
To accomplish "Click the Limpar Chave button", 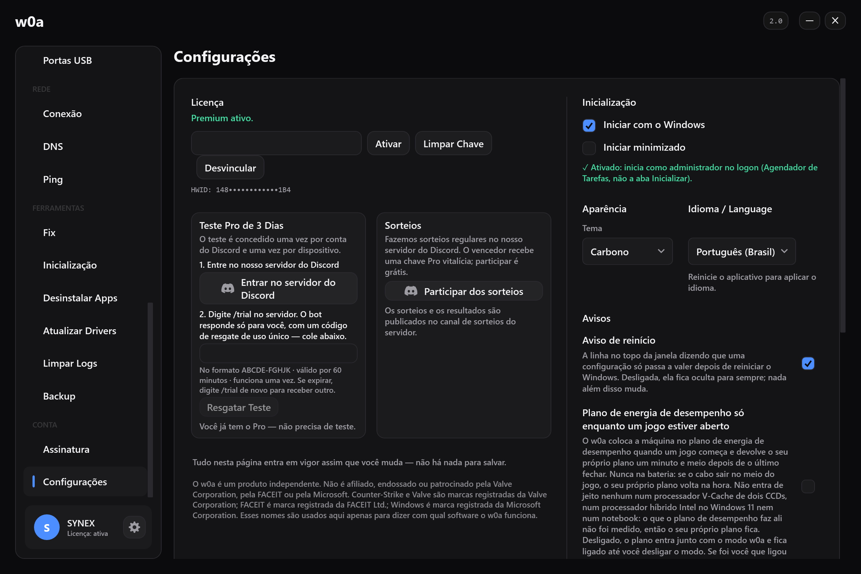I will (453, 143).
